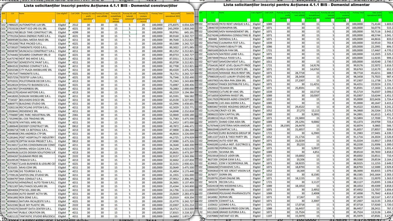The height and width of the screenshot is (221, 393).
Task: Select the cell 'ROX ZONE S.R.L.'
Action: tap(37, 197)
